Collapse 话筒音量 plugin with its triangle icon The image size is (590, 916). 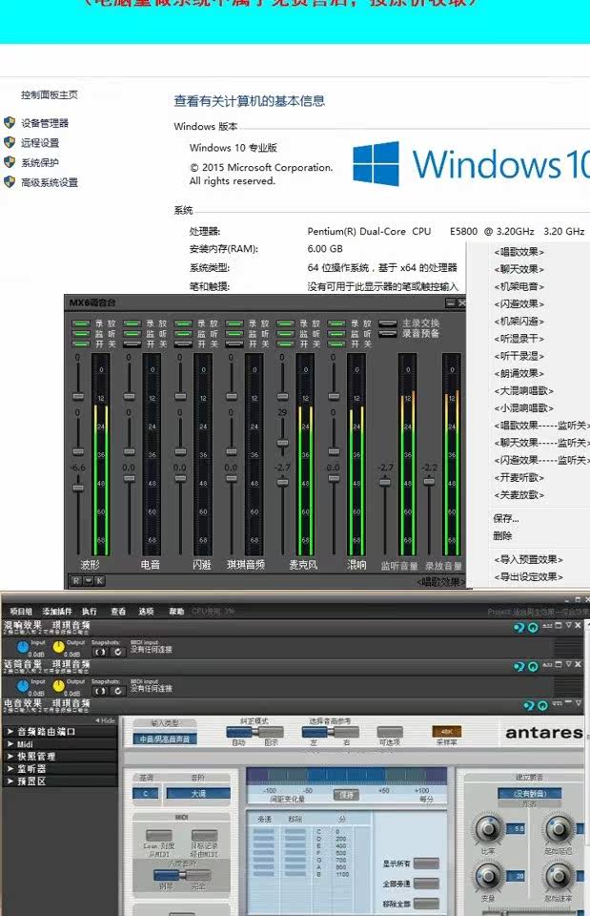point(568,665)
